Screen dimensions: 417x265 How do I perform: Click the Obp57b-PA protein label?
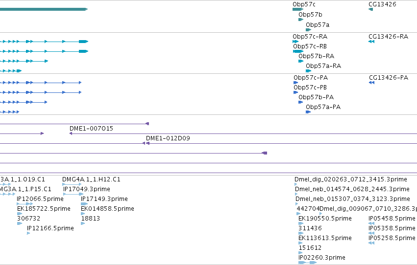tap(316, 97)
